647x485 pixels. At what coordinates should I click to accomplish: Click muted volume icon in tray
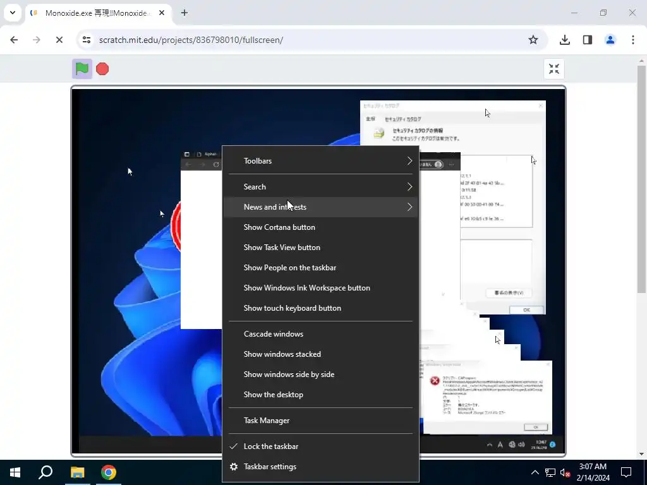point(565,472)
